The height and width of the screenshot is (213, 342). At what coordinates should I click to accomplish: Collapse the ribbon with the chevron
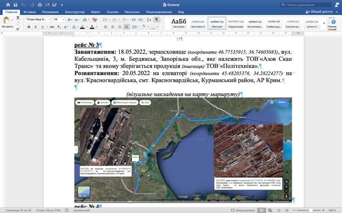point(337,12)
